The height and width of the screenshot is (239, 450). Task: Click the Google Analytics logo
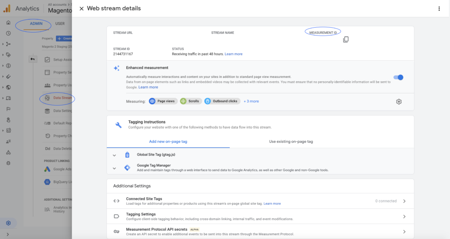coord(7,8)
